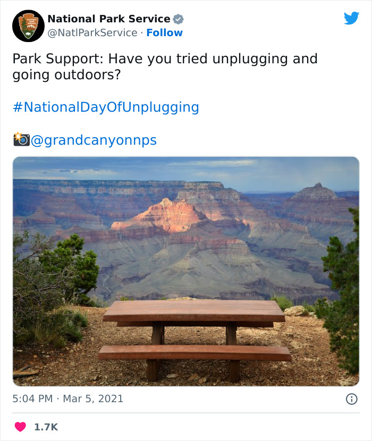Open the National Park Service profile avatar
This screenshot has height=441, width=372.
point(27,24)
